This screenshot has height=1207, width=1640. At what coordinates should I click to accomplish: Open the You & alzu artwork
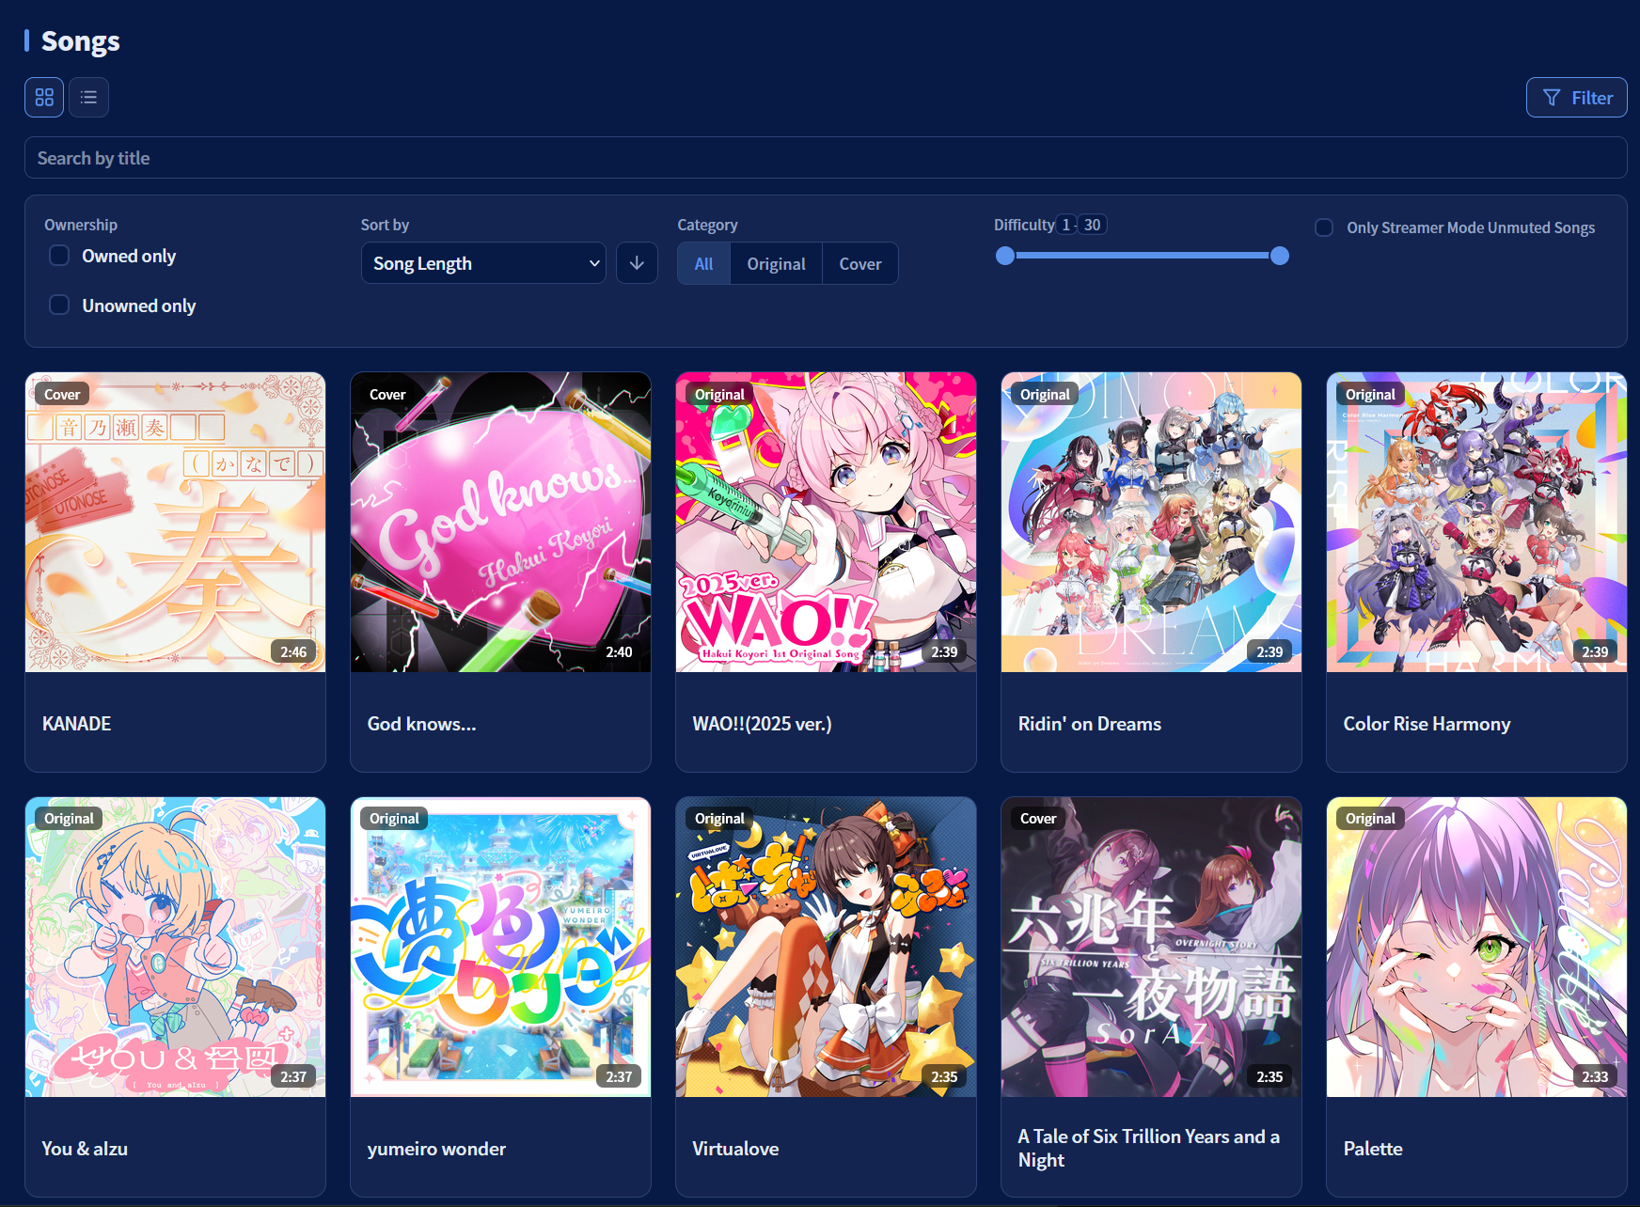click(176, 948)
